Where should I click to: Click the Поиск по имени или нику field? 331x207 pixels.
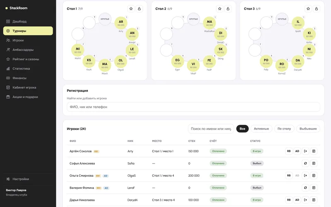(211, 129)
